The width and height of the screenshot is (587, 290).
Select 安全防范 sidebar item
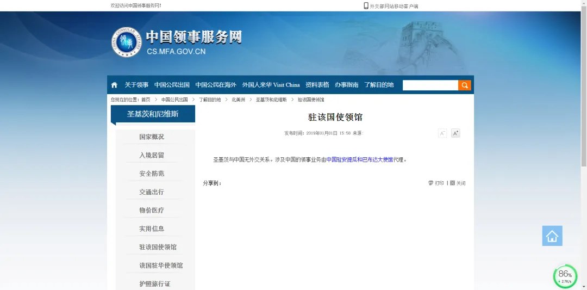[152, 174]
